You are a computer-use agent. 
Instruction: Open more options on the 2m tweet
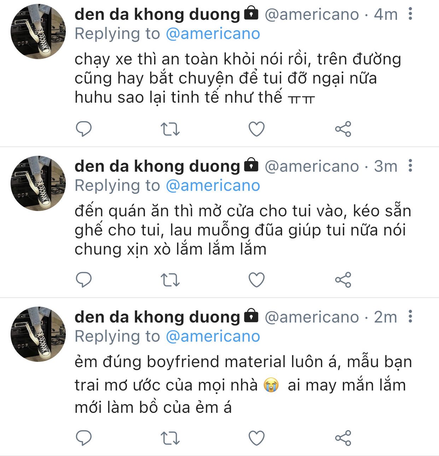410,317
